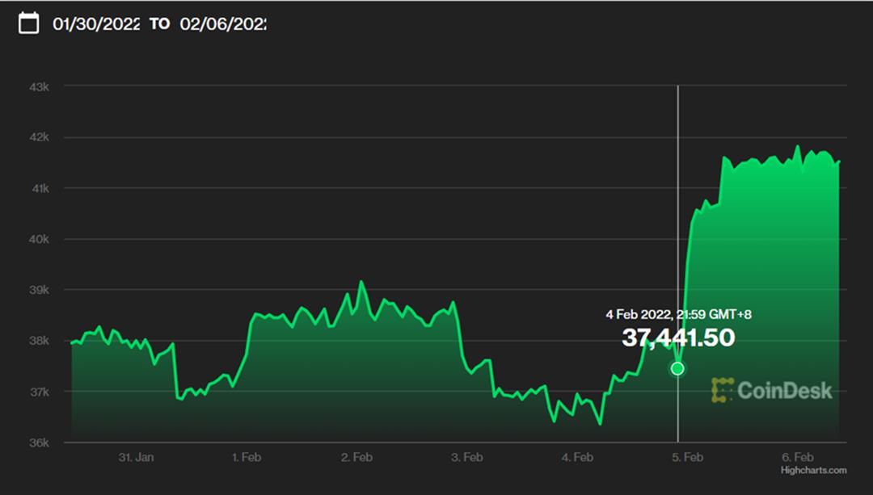The image size is (873, 495).
Task: Select the 36k y-axis label
Action: coord(39,443)
